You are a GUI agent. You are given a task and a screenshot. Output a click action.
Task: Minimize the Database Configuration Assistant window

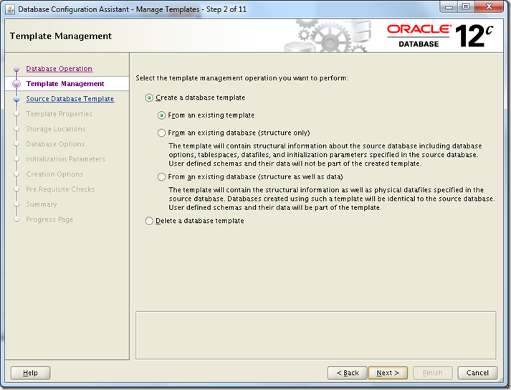coord(449,7)
